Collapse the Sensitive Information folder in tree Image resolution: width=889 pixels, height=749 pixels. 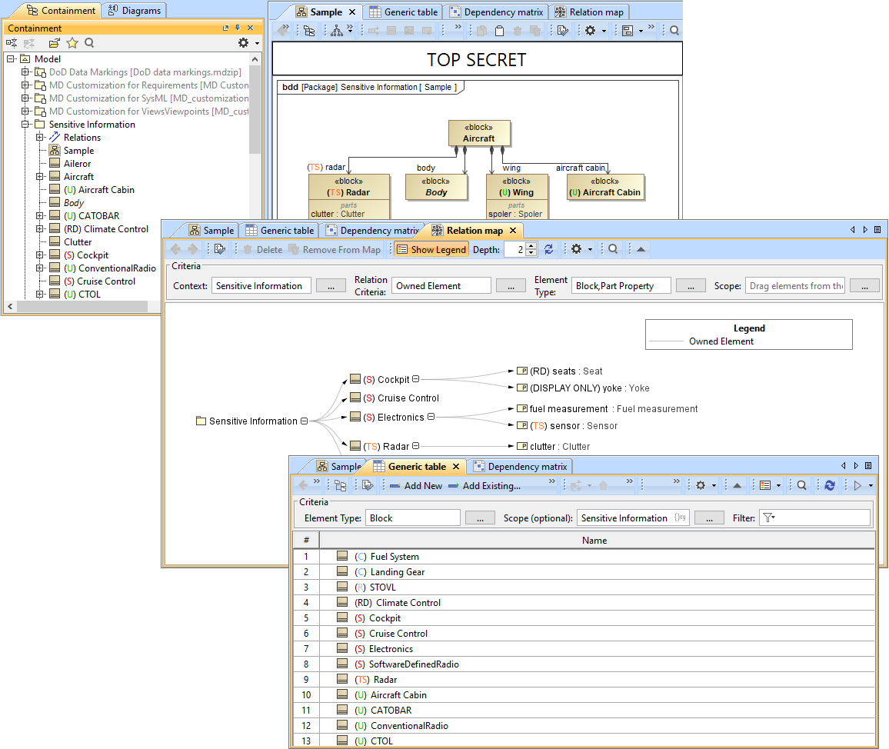pyautogui.click(x=25, y=125)
